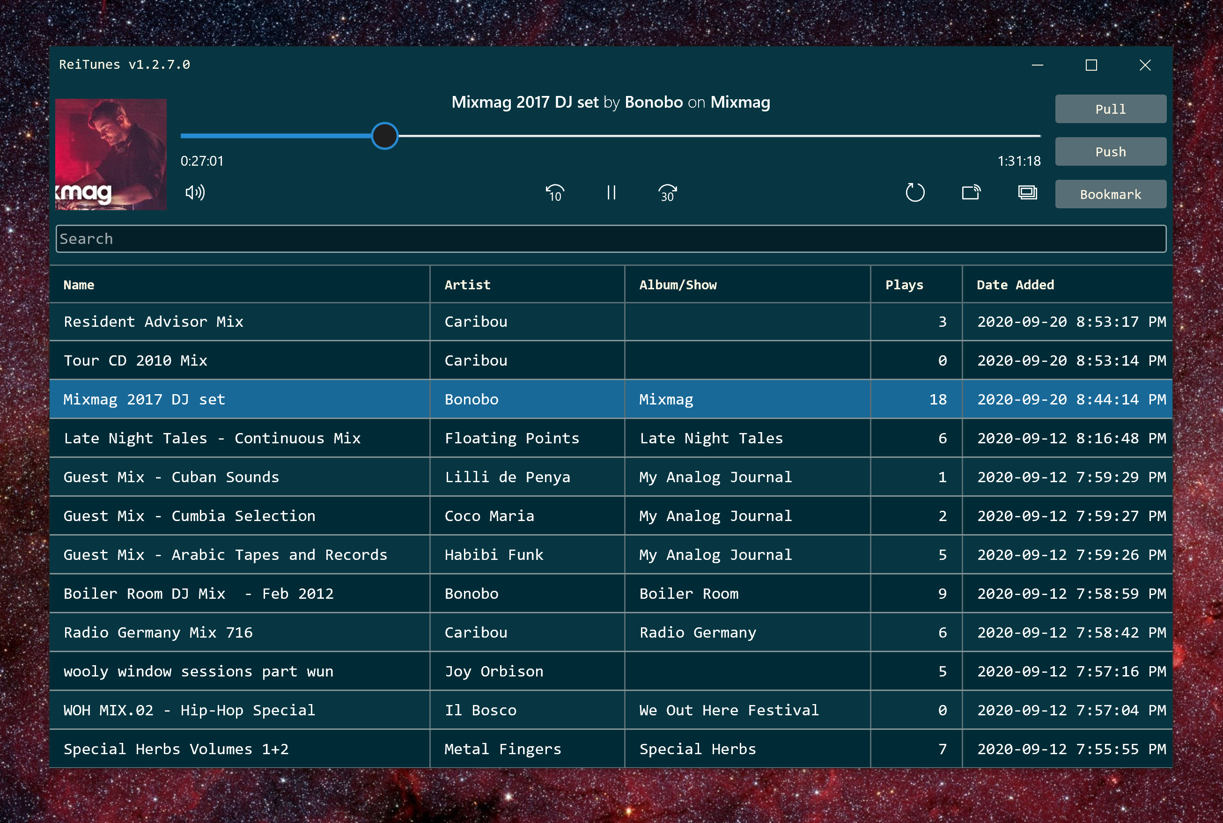Bookmark the current playback position
Viewport: 1223px width, 823px height.
[x=1110, y=194]
